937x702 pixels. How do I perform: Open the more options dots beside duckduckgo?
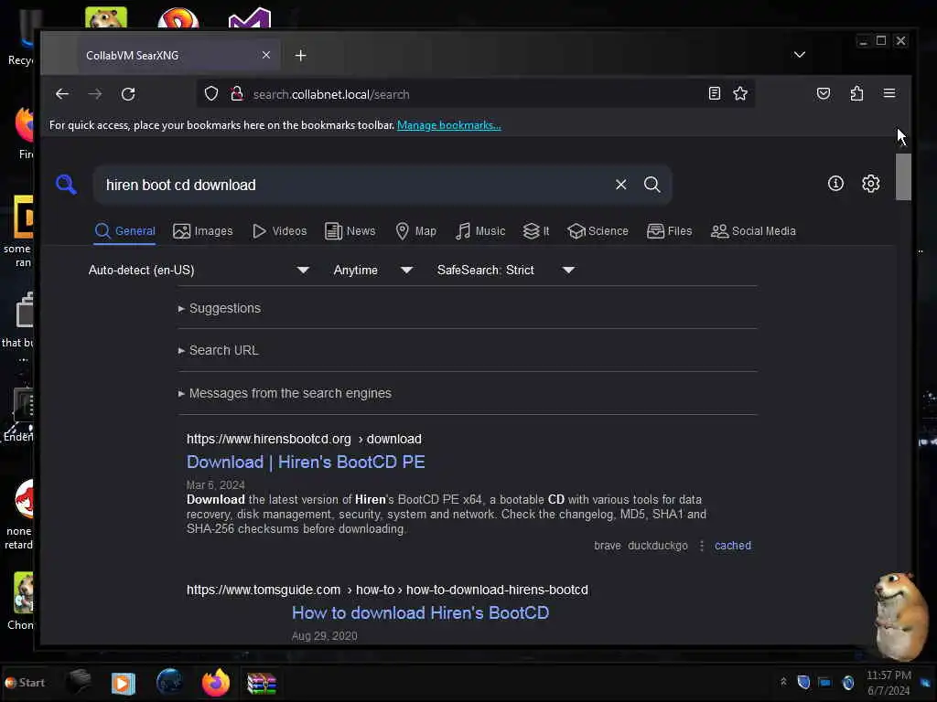click(x=702, y=546)
